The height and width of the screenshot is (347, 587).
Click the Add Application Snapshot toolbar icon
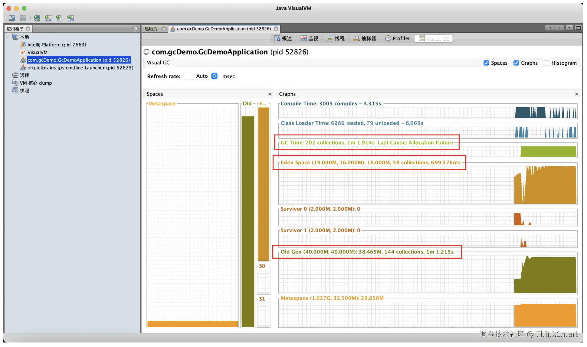pos(71,18)
